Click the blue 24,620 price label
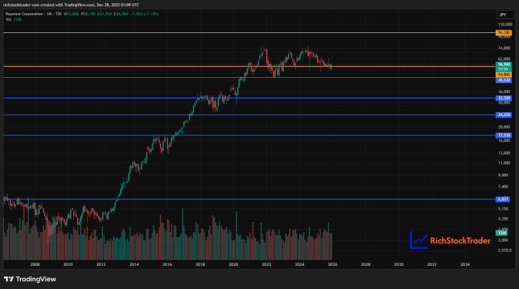This screenshot has height=289, width=519. 503,115
